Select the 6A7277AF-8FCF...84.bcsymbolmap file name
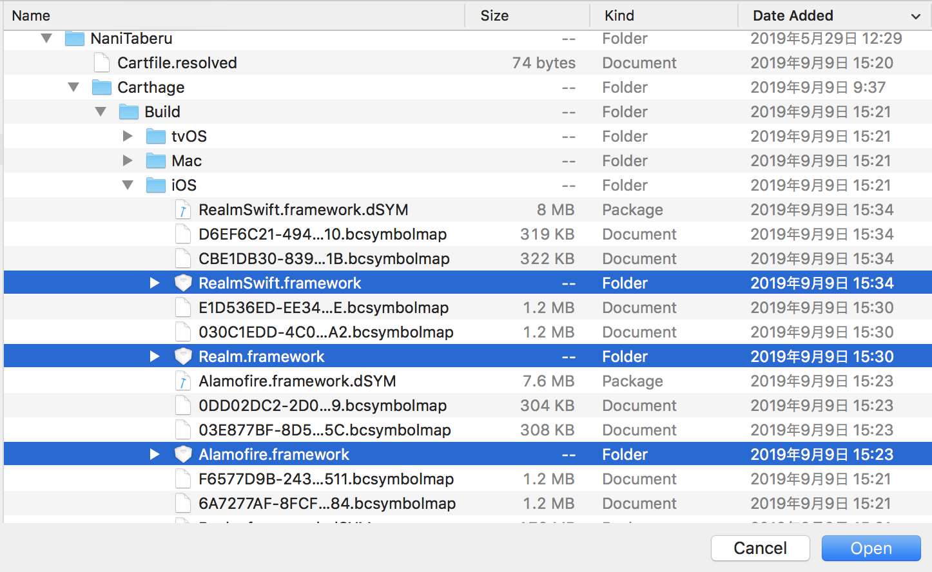This screenshot has width=932, height=572. (x=327, y=503)
